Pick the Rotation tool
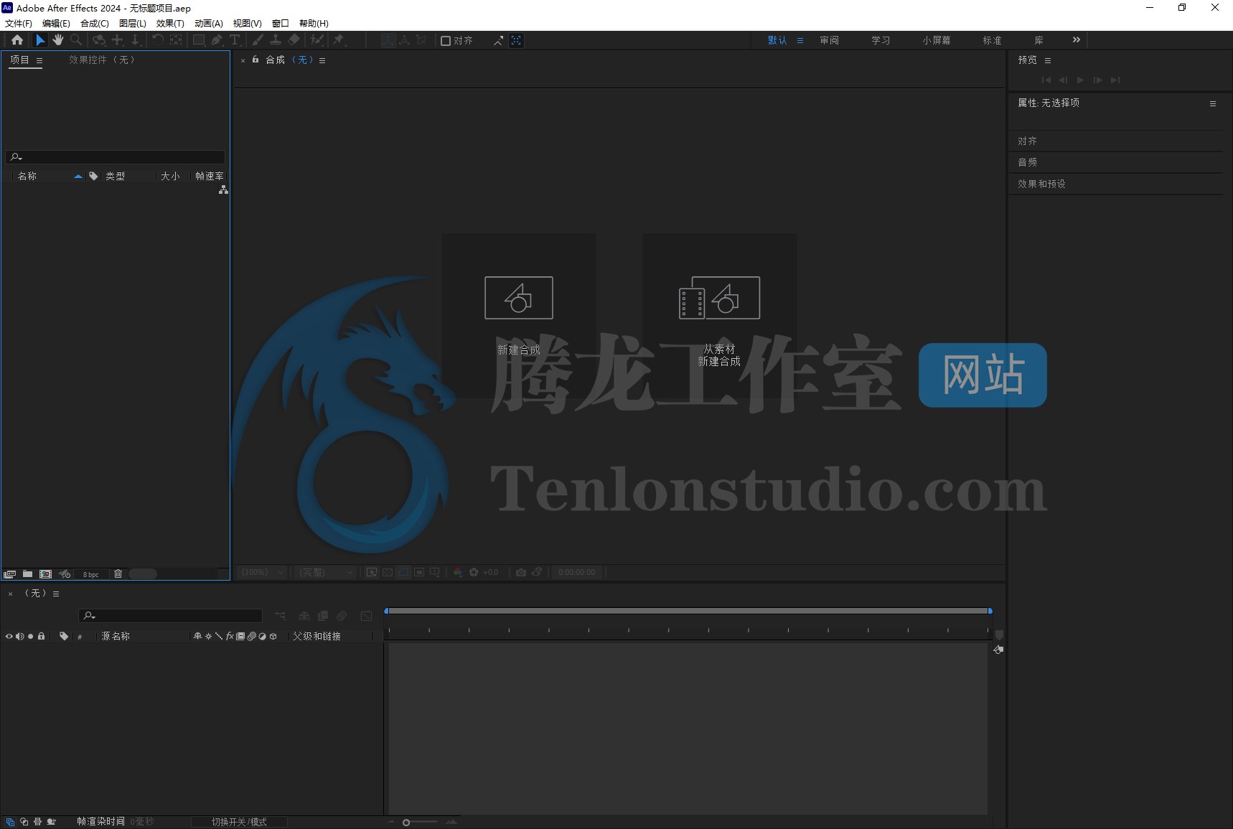 [x=158, y=40]
